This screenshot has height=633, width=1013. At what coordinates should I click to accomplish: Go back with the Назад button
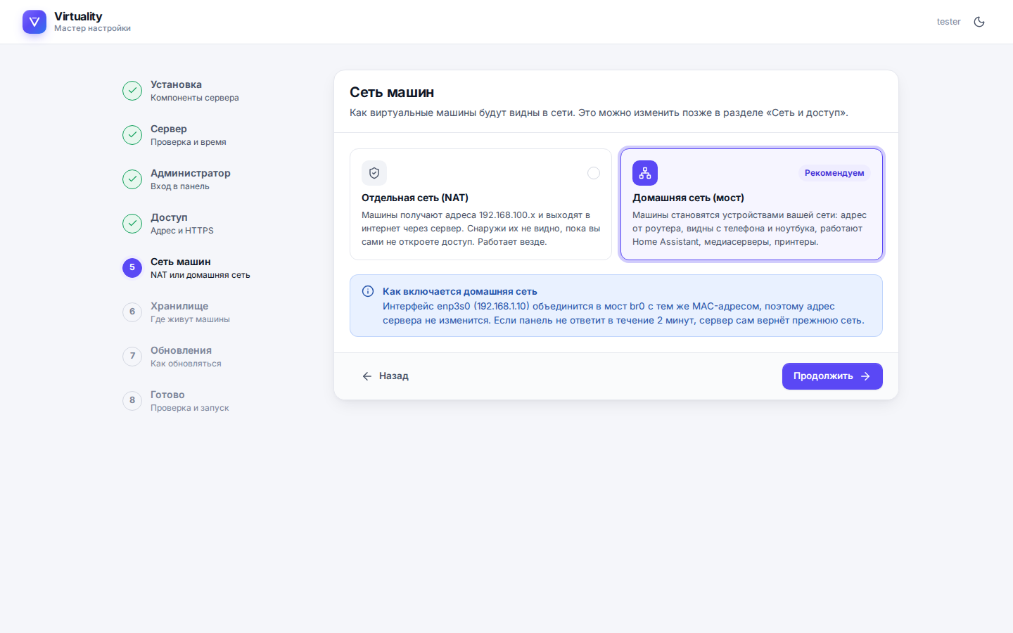tap(386, 376)
